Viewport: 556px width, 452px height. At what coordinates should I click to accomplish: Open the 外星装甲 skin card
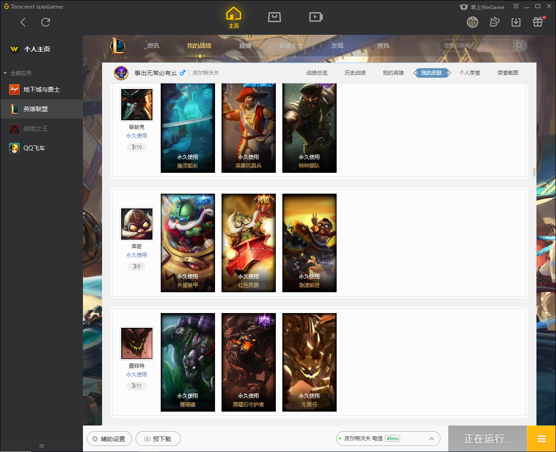[188, 243]
